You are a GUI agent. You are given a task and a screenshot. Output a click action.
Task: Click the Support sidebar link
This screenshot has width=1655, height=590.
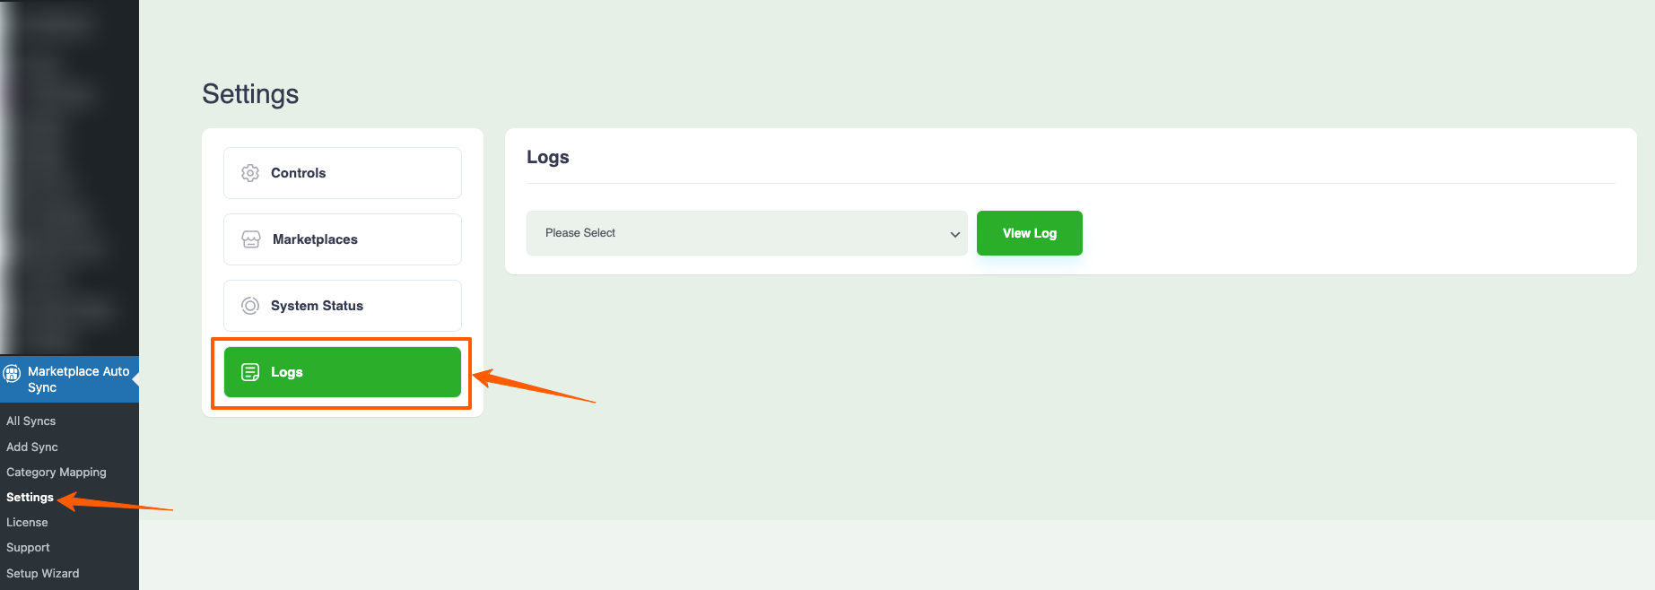coord(28,547)
